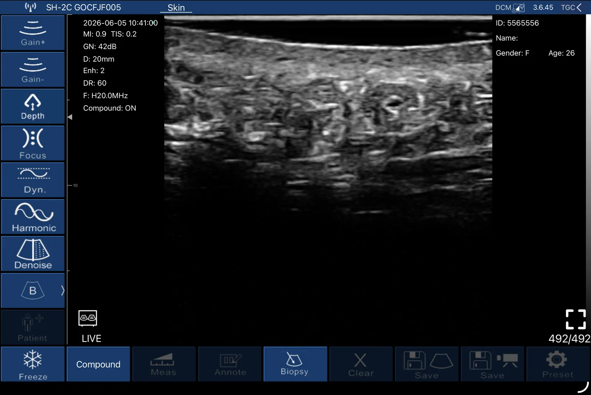This screenshot has width=591, height=395.
Task: Click the Name: field
Action: point(507,38)
